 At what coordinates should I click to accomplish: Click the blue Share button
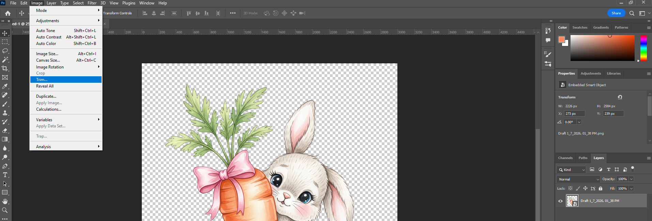[x=616, y=13]
